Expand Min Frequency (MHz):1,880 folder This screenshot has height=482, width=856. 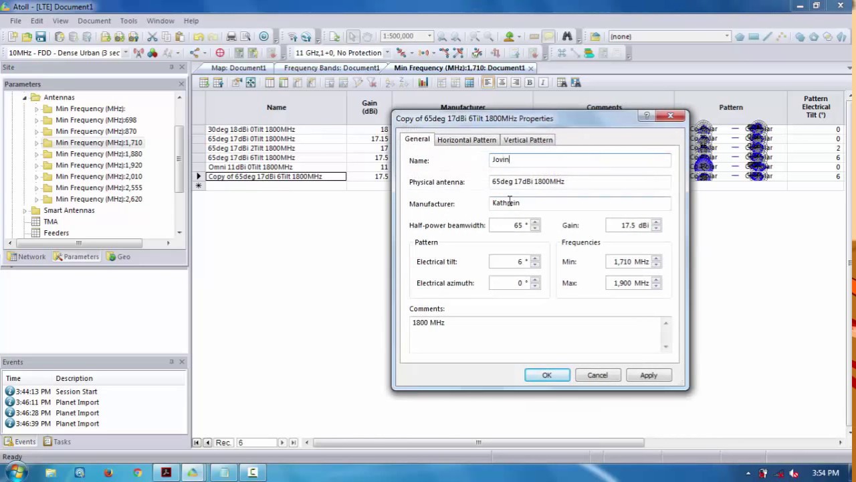[x=37, y=154]
